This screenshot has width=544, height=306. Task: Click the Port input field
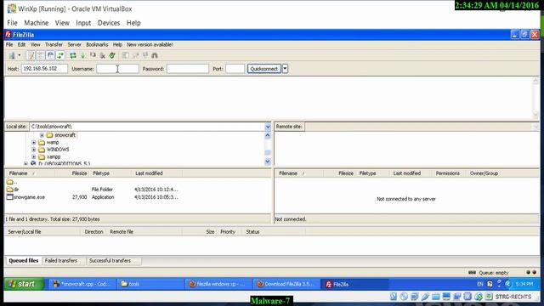pyautogui.click(x=235, y=69)
